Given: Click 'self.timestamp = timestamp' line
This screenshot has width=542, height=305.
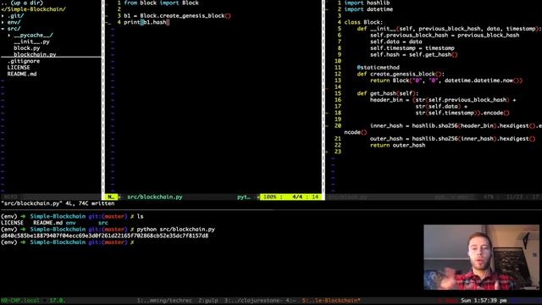Looking at the screenshot, I should pyautogui.click(x=412, y=48).
